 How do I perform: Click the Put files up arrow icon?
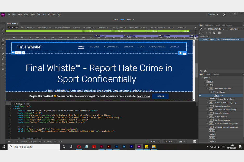(x=210, y=33)
